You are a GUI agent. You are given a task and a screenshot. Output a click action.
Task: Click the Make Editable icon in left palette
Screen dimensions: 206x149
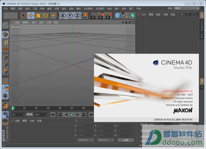click(x=5, y=25)
